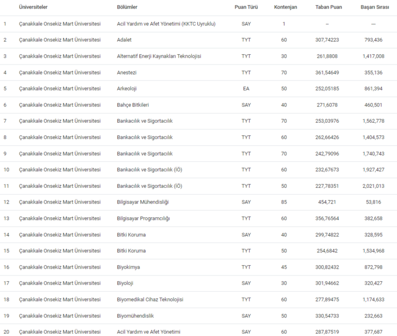397x336 pixels.
Task: Open Alternatif Enerji Kaynakları Teknolojisi program
Action: point(159,57)
